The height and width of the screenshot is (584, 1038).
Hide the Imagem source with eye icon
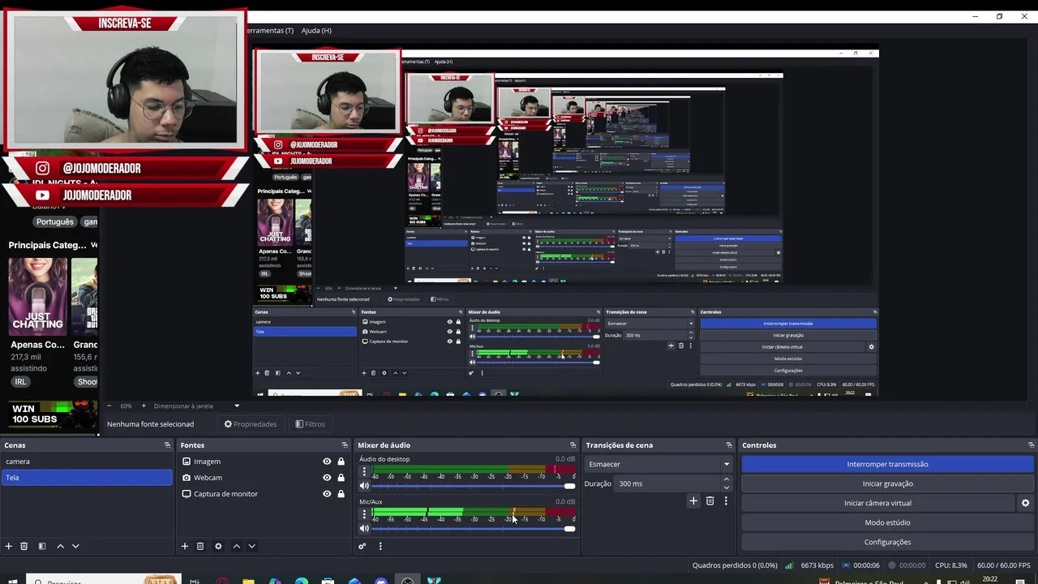point(327,462)
